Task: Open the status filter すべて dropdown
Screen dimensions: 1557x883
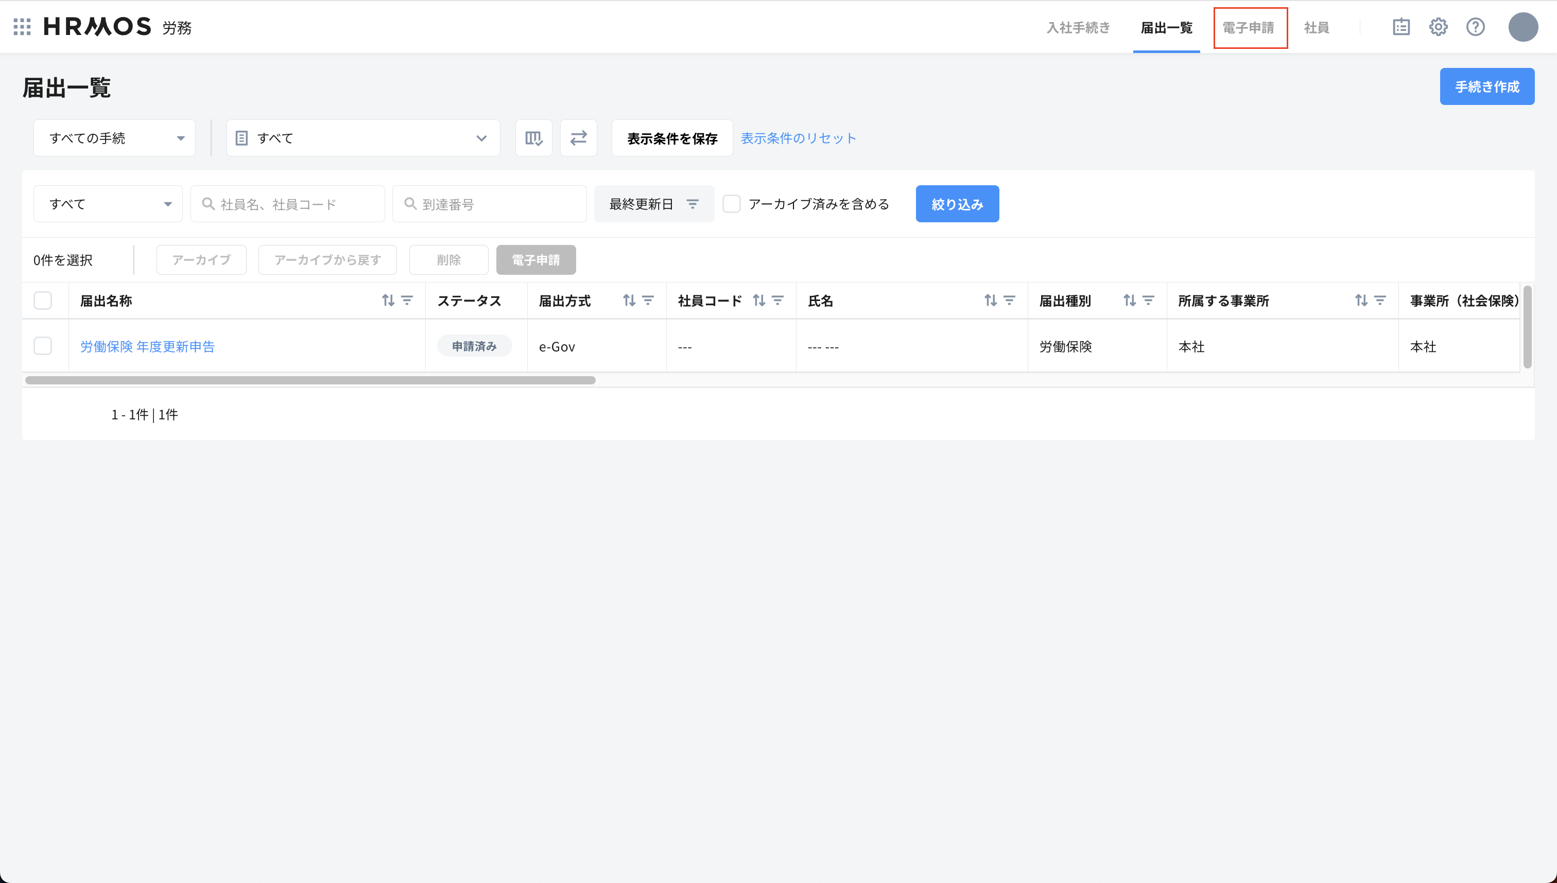Action: point(108,204)
